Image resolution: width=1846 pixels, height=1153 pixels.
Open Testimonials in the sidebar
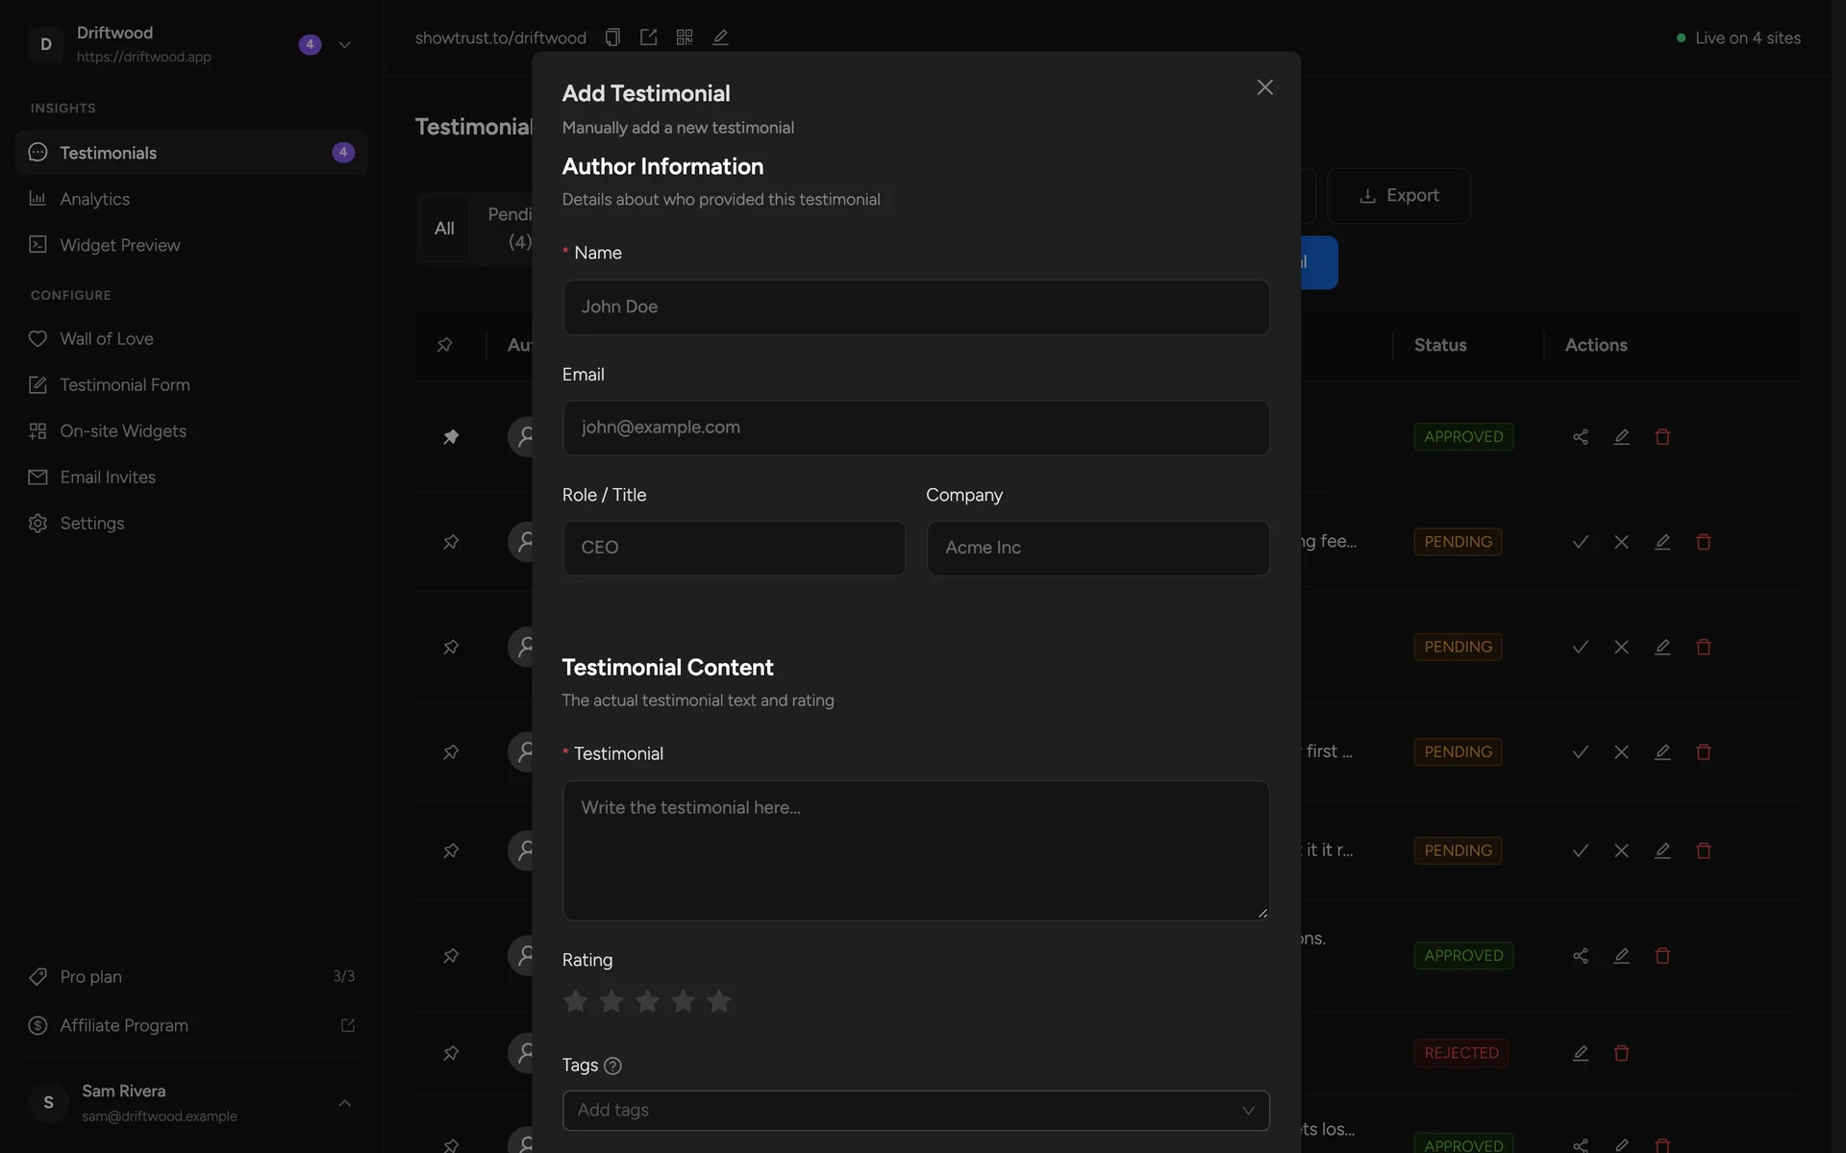click(191, 153)
